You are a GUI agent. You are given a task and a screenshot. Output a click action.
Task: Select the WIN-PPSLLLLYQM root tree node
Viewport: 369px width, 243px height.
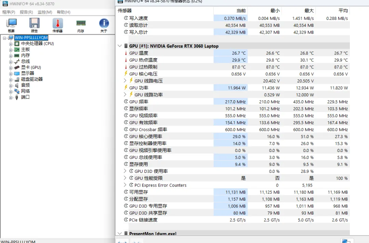click(x=31, y=38)
